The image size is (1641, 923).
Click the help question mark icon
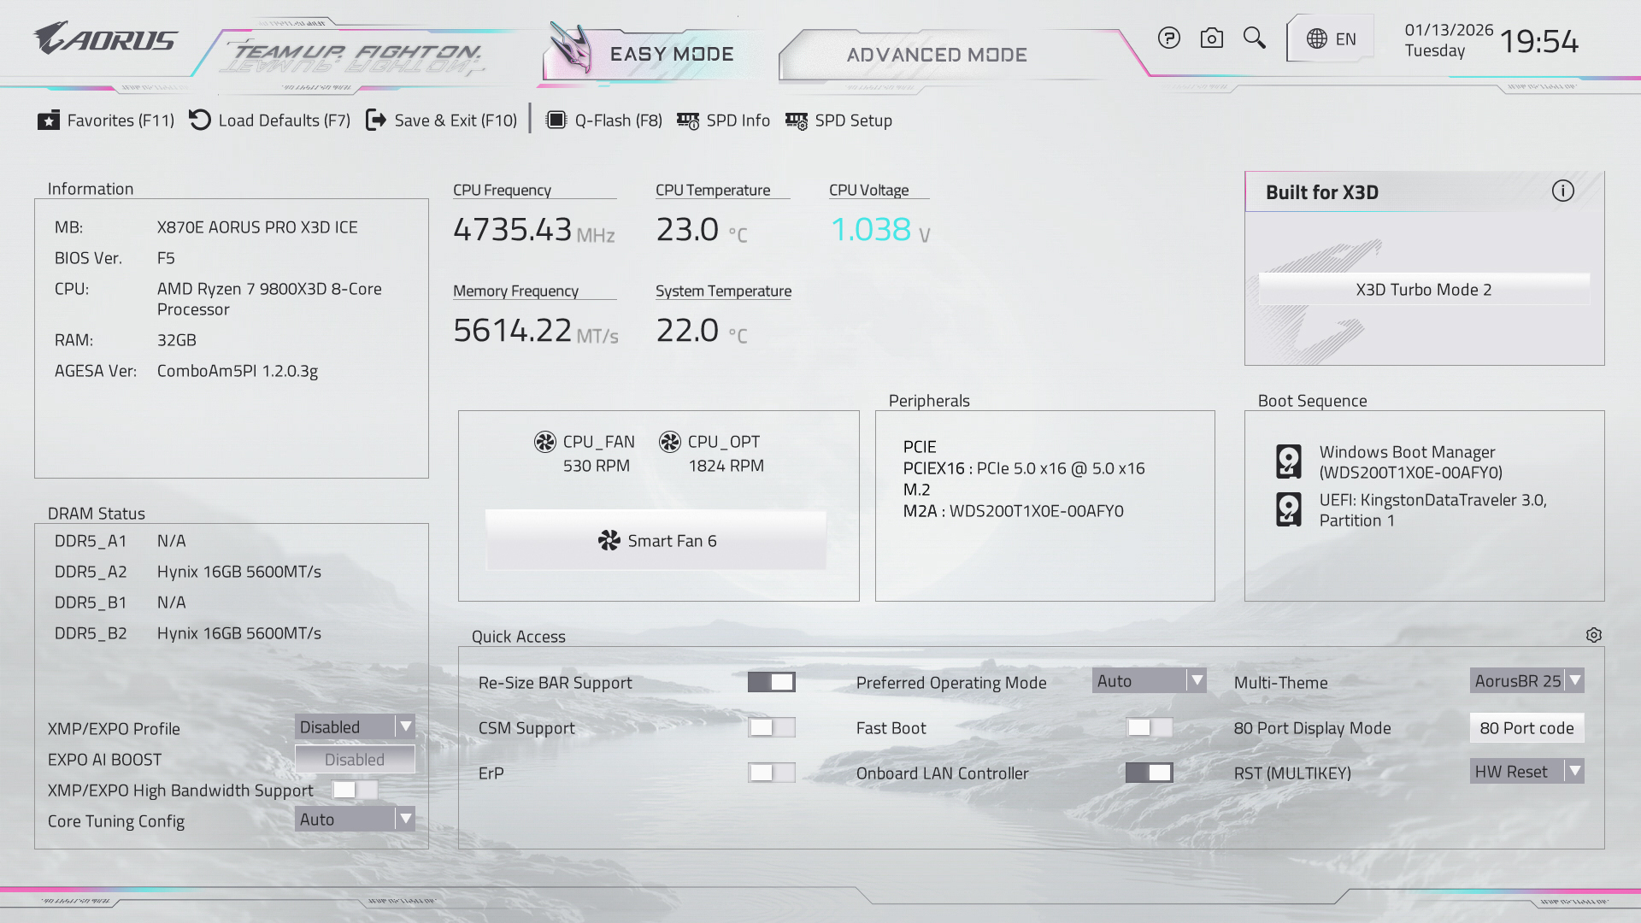click(x=1168, y=38)
